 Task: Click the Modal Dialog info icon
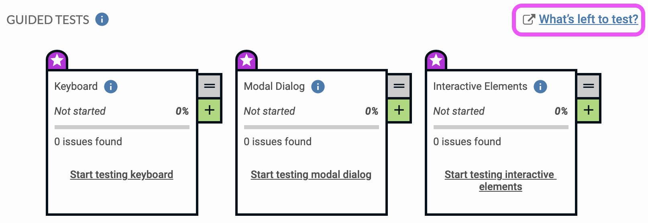click(318, 86)
